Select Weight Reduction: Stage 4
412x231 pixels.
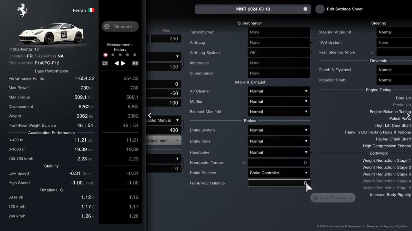[387, 181]
